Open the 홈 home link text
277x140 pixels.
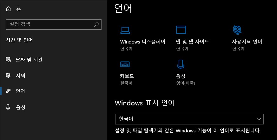[18, 9]
